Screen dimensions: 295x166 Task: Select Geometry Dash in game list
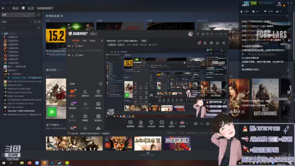click(15, 85)
